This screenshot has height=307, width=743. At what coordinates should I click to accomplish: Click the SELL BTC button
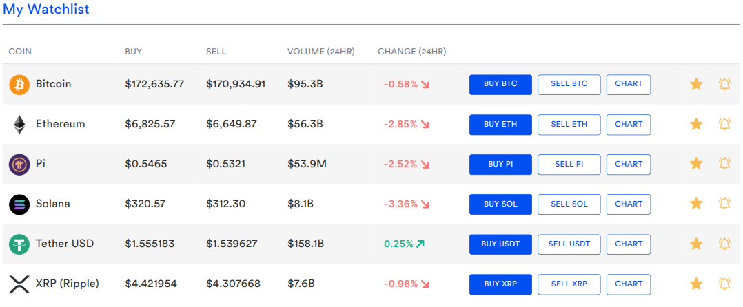click(569, 85)
